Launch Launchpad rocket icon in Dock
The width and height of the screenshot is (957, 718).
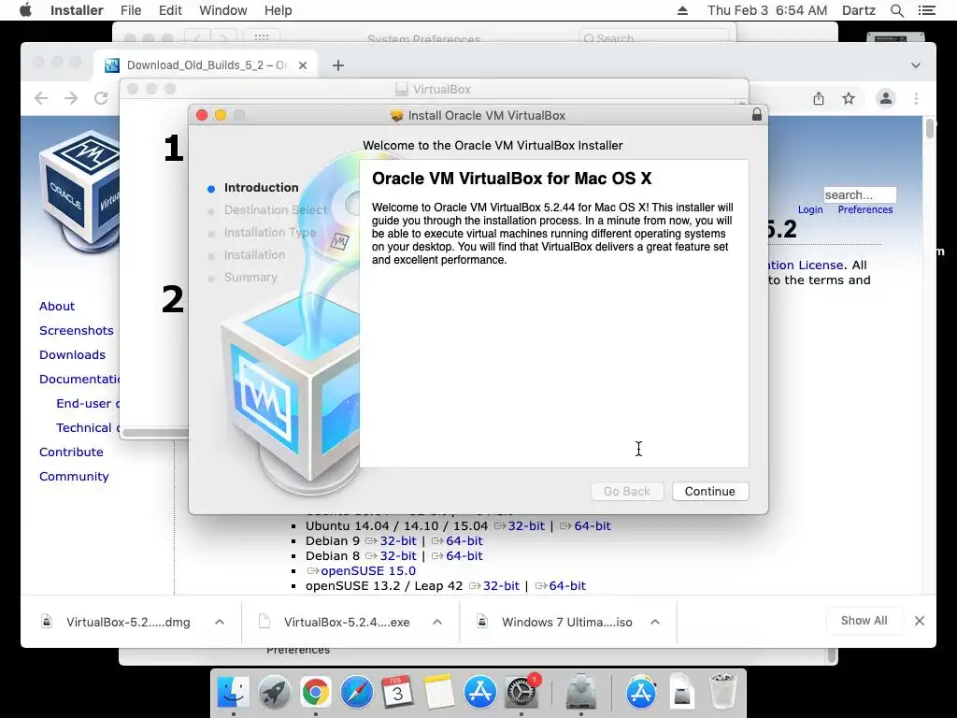point(274,693)
